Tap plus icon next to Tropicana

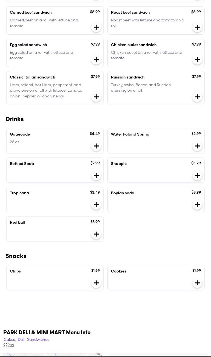96,205
